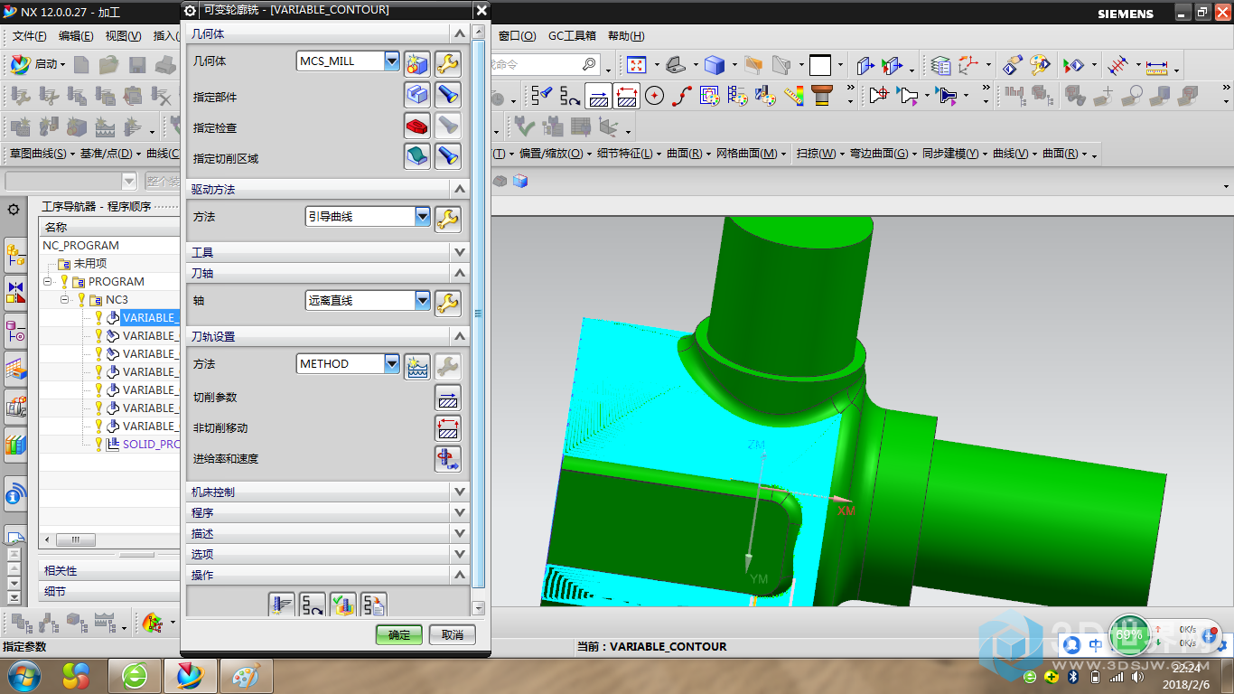Open new geometry icon beside MCS_MILL

(416, 63)
